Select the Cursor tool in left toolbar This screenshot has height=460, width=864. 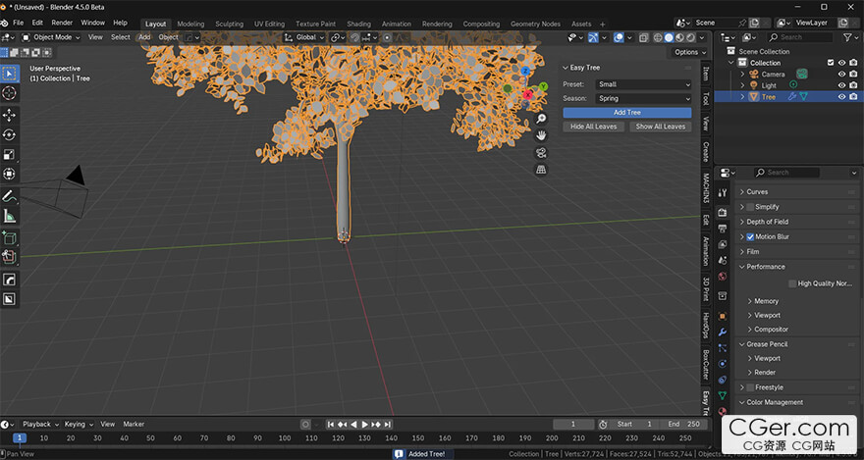coord(10,93)
